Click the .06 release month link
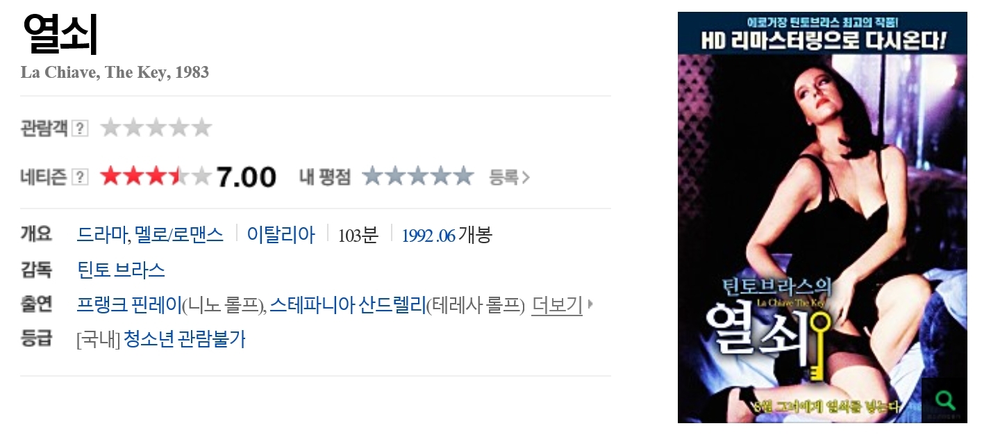 tap(446, 236)
